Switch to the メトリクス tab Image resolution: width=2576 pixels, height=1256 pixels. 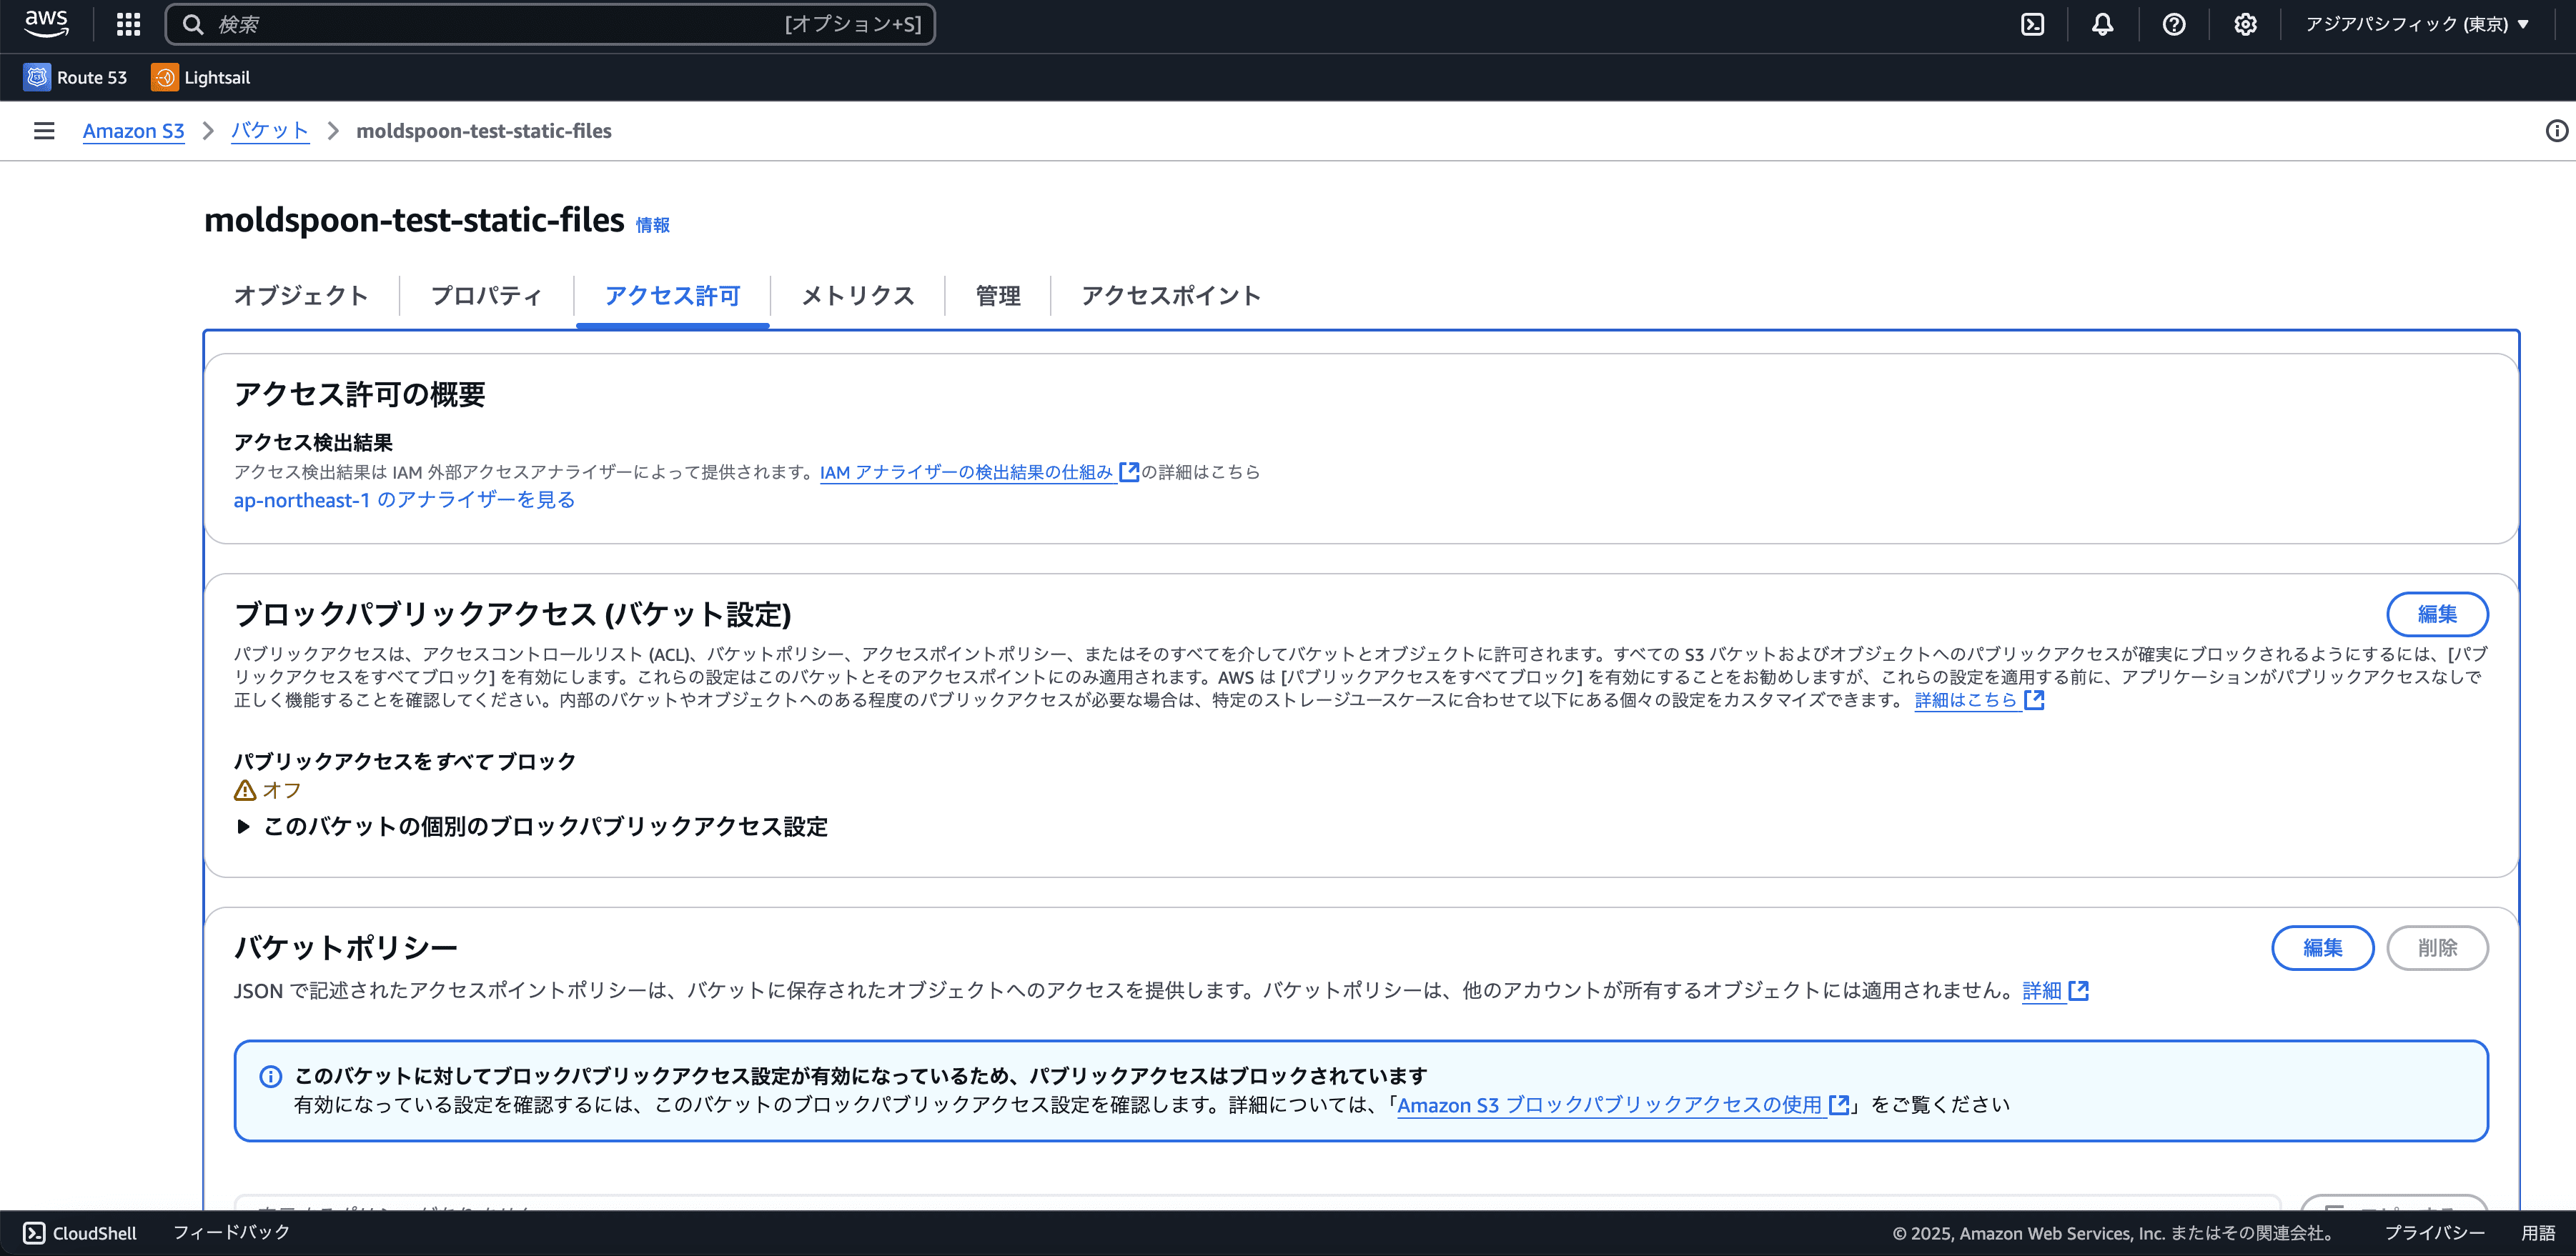(x=858, y=296)
